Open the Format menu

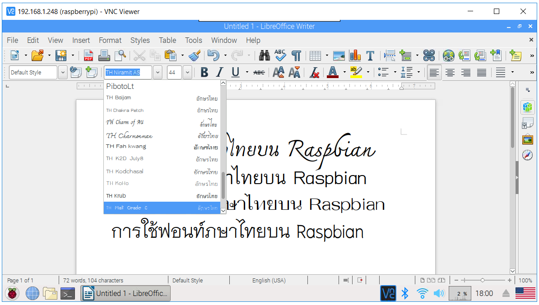[x=110, y=40]
